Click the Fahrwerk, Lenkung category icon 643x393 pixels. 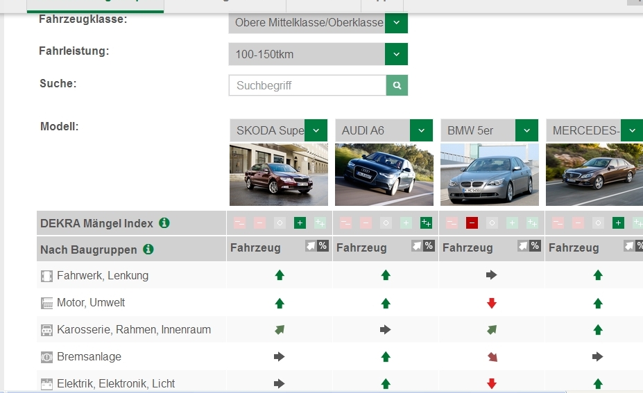46,276
